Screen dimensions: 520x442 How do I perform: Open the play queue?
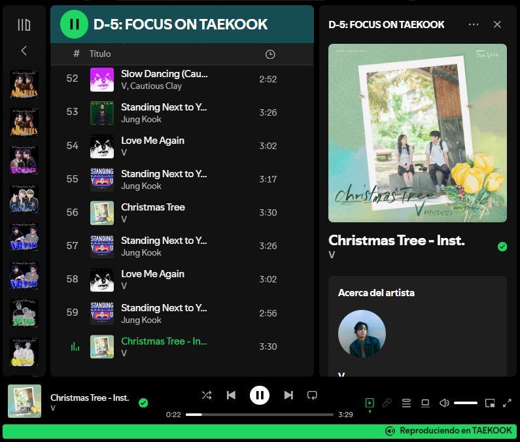(x=406, y=403)
